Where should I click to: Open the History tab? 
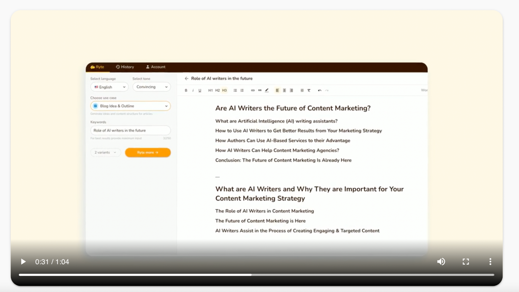pos(125,67)
